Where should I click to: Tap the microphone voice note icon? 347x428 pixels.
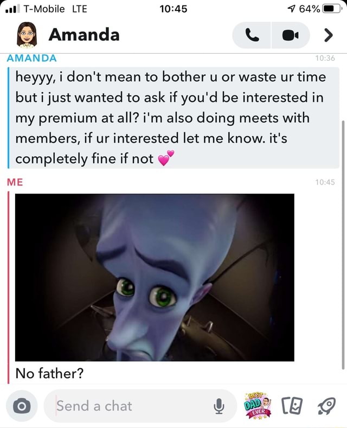coord(219,406)
